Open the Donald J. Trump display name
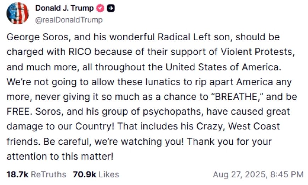Screen dimensions: 308x185 (x=64, y=8)
